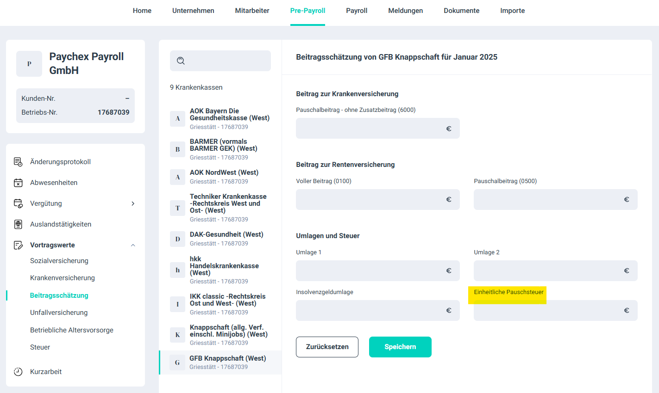
Task: Click the Vergütung sidebar icon
Action: [18, 203]
